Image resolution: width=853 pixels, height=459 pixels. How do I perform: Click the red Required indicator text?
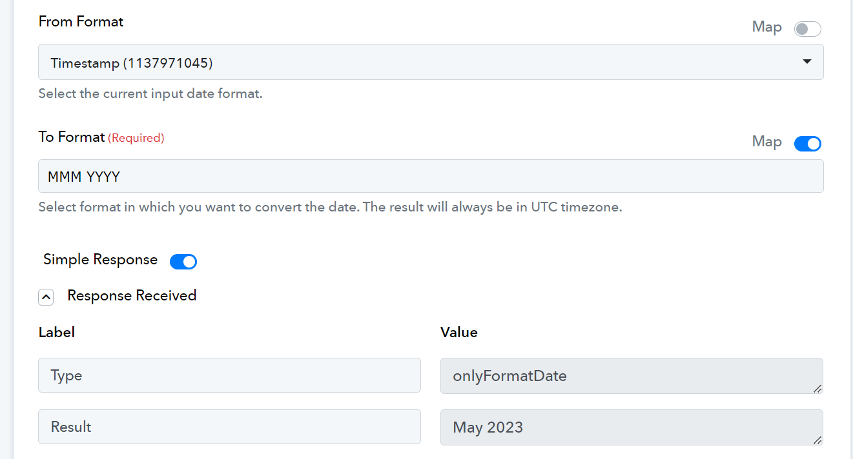(136, 138)
